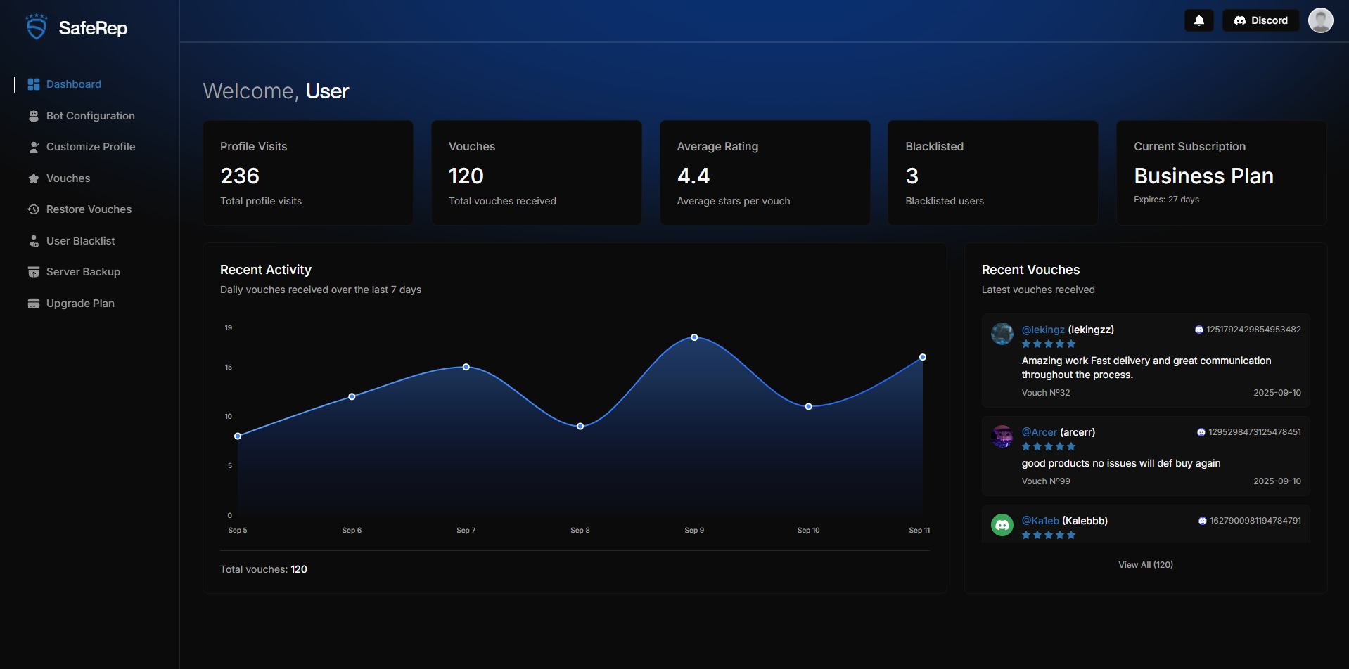Open User Blacklist via its blocked-user icon

tap(33, 241)
